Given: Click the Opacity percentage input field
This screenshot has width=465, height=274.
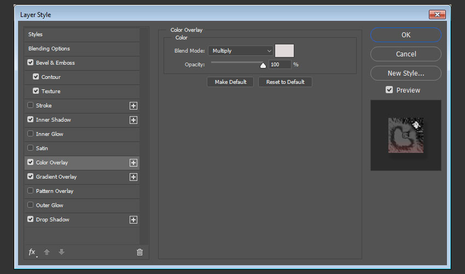Looking at the screenshot, I should [280, 65].
